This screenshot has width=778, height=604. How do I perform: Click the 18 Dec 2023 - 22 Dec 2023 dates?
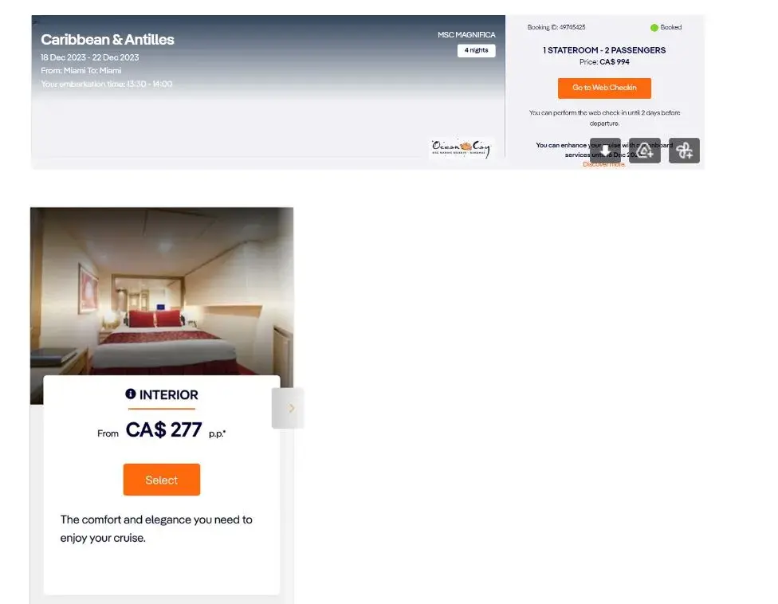[90, 57]
